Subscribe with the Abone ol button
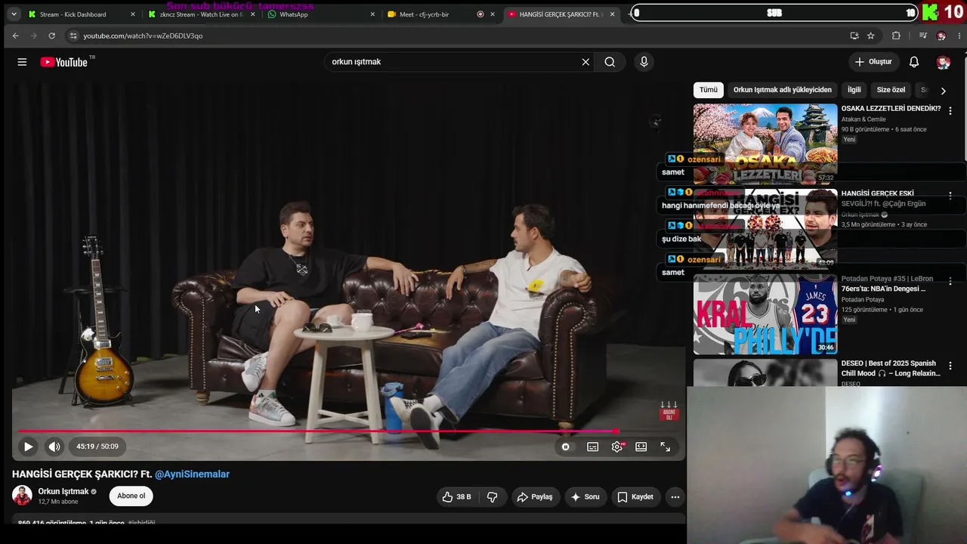The image size is (967, 544). (x=131, y=496)
